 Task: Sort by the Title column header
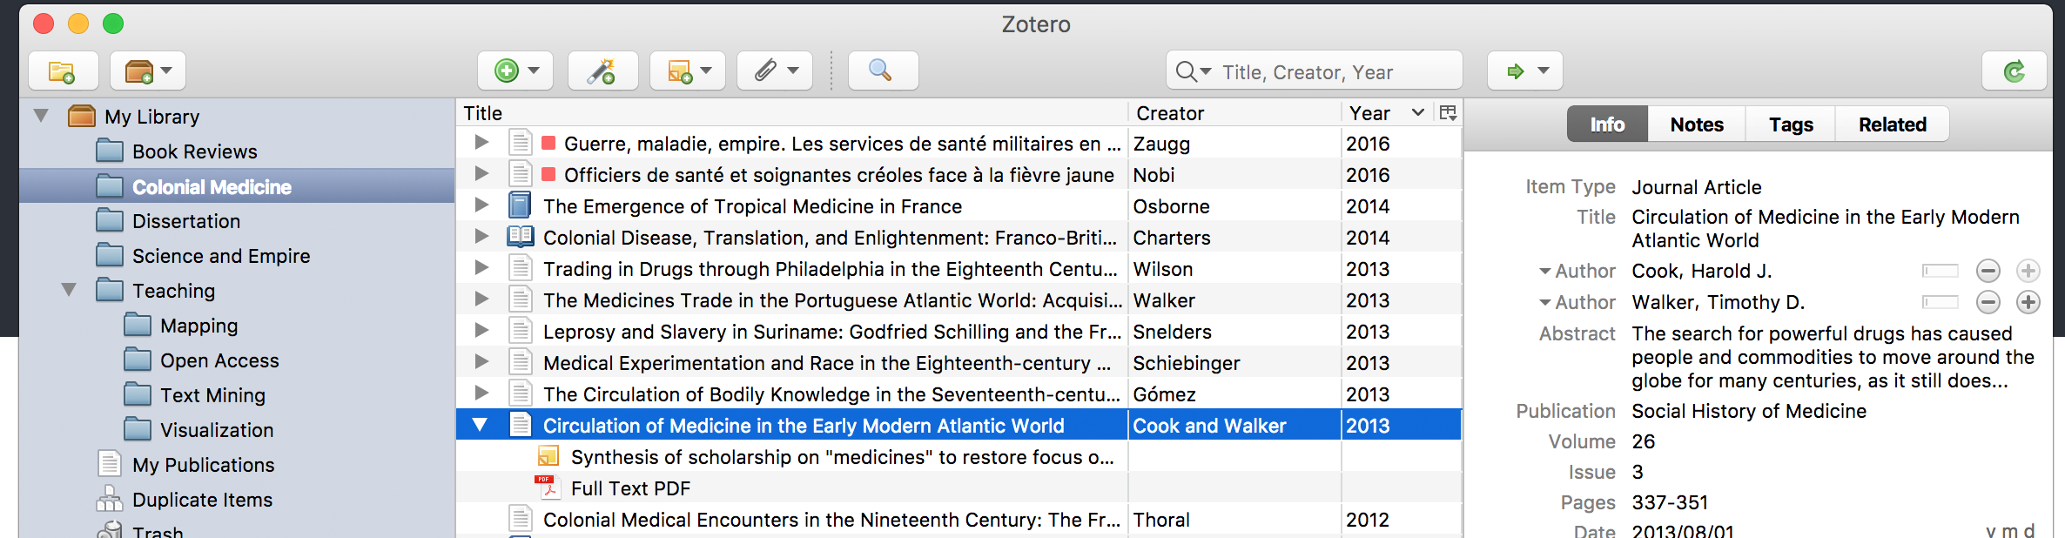click(x=792, y=113)
